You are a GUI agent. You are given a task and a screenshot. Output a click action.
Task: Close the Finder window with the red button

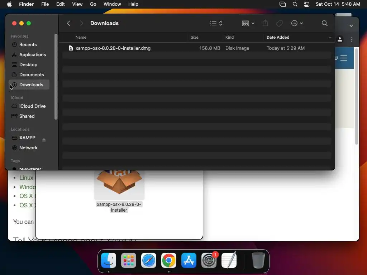point(14,23)
